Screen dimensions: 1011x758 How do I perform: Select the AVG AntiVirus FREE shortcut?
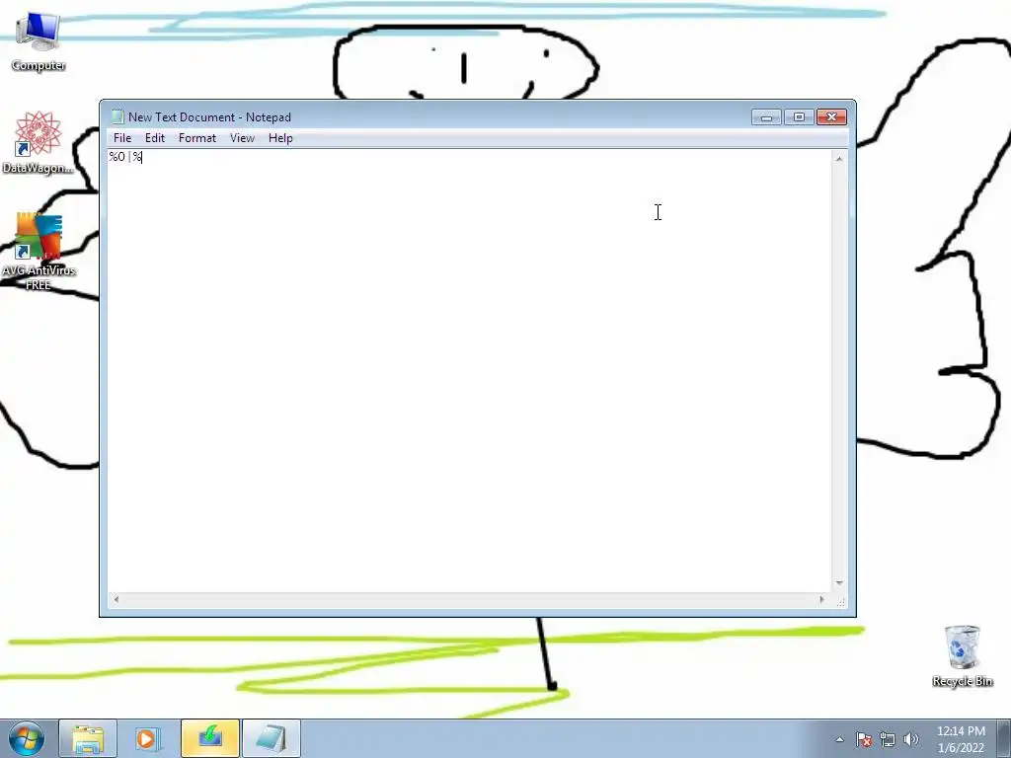[x=39, y=252]
